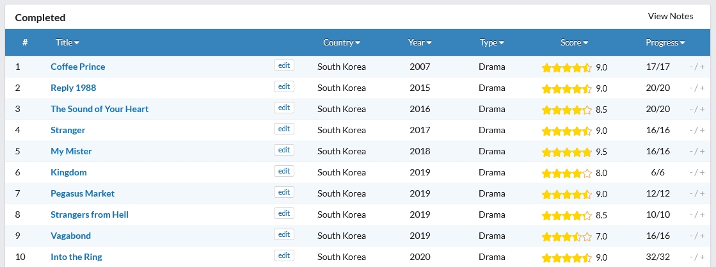Open View Notes link
Image resolution: width=716 pixels, height=267 pixels.
pyautogui.click(x=670, y=17)
